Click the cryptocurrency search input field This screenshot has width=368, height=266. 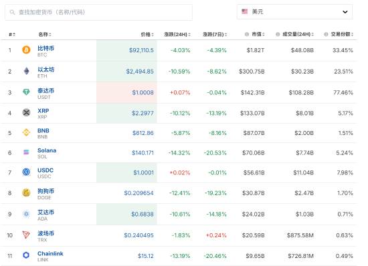point(98,12)
